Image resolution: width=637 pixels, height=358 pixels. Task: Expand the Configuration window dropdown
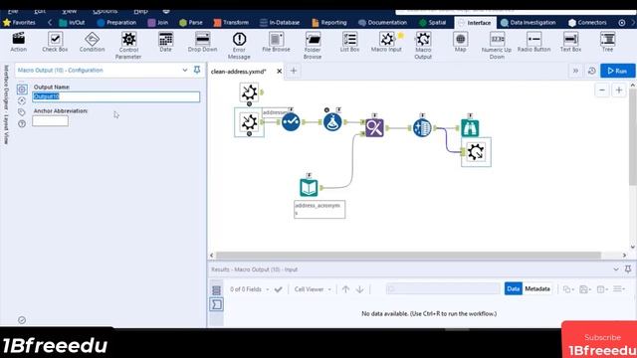(x=185, y=71)
